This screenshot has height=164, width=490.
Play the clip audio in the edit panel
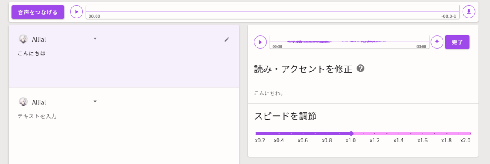pyautogui.click(x=261, y=42)
